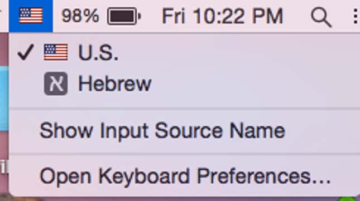Click the 98% battery percentage text
The width and height of the screenshot is (360, 201).
pos(80,16)
